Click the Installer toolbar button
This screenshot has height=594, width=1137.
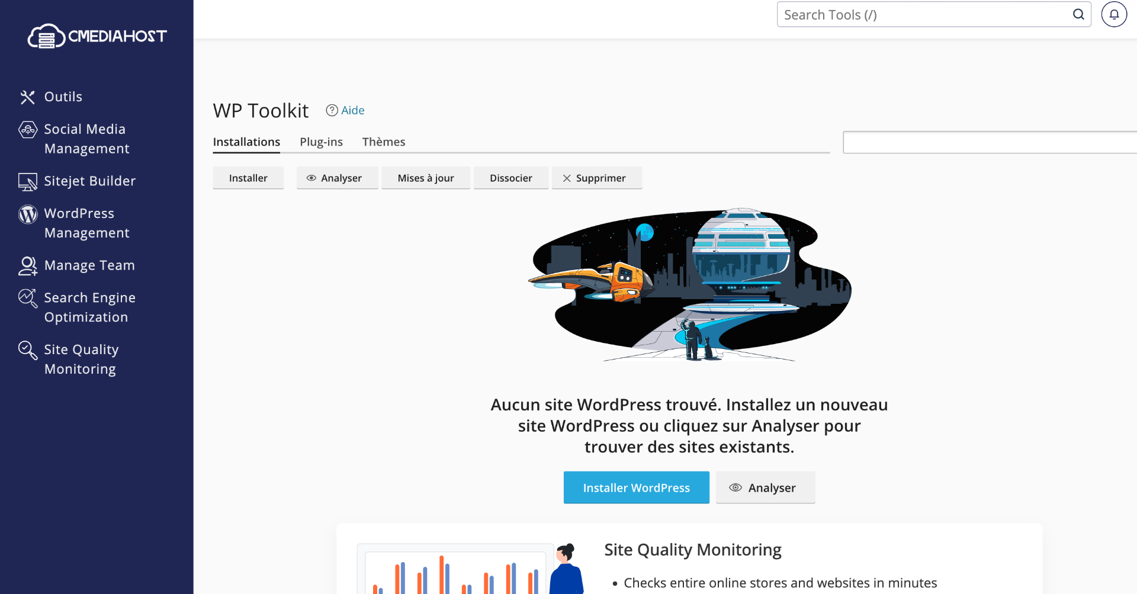pos(248,178)
